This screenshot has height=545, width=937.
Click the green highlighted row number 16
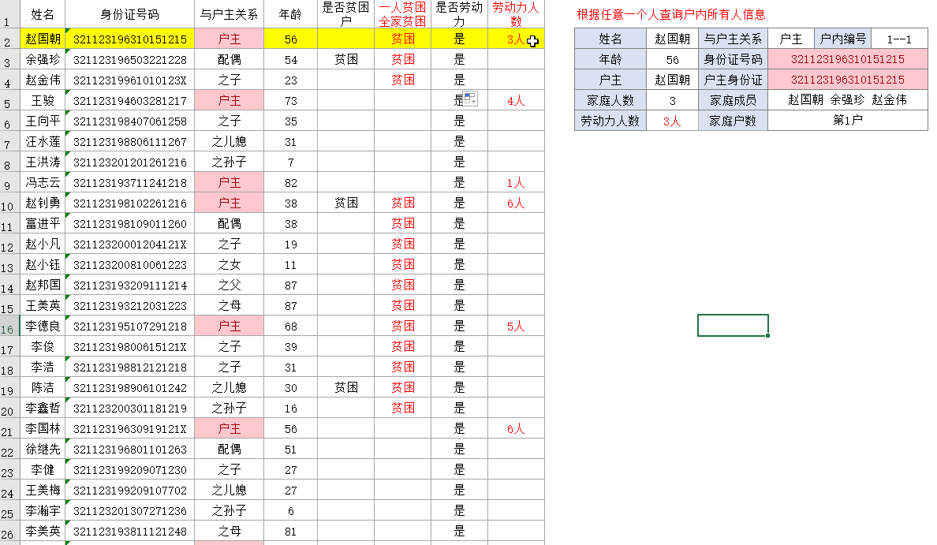(6, 326)
